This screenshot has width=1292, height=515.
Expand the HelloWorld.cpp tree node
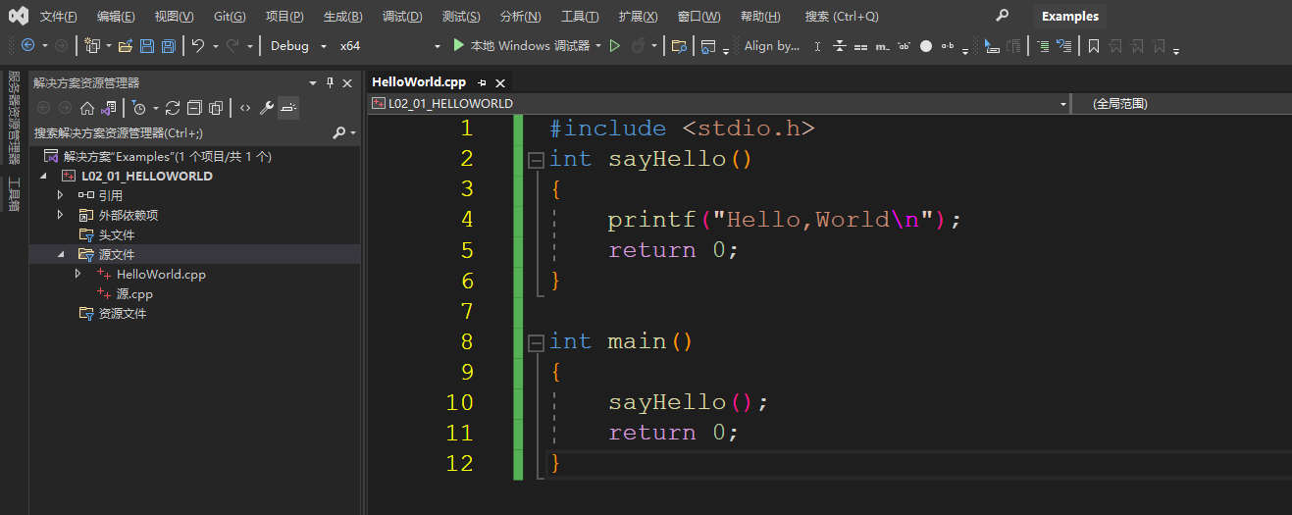78,275
